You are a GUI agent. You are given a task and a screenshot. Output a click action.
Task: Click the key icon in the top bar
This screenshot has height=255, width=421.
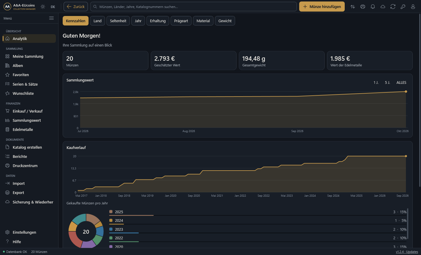click(403, 7)
